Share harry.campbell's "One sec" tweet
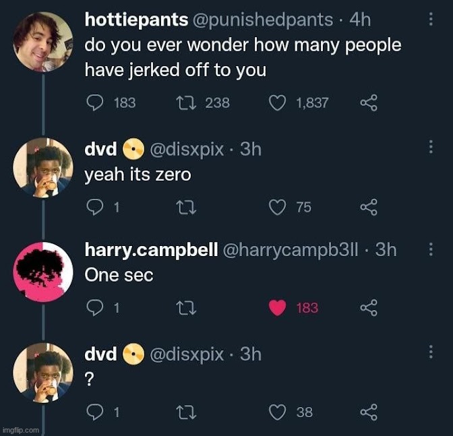The height and width of the screenshot is (436, 453). [369, 308]
